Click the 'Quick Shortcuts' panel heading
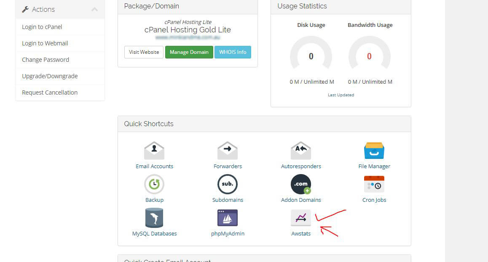 tap(149, 124)
